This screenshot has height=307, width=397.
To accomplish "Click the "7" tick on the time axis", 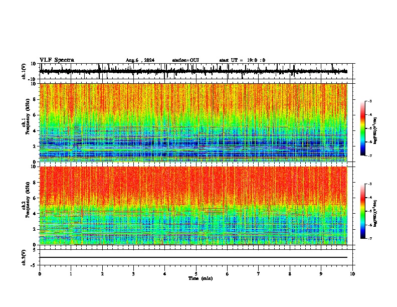I will pyautogui.click(x=259, y=274).
